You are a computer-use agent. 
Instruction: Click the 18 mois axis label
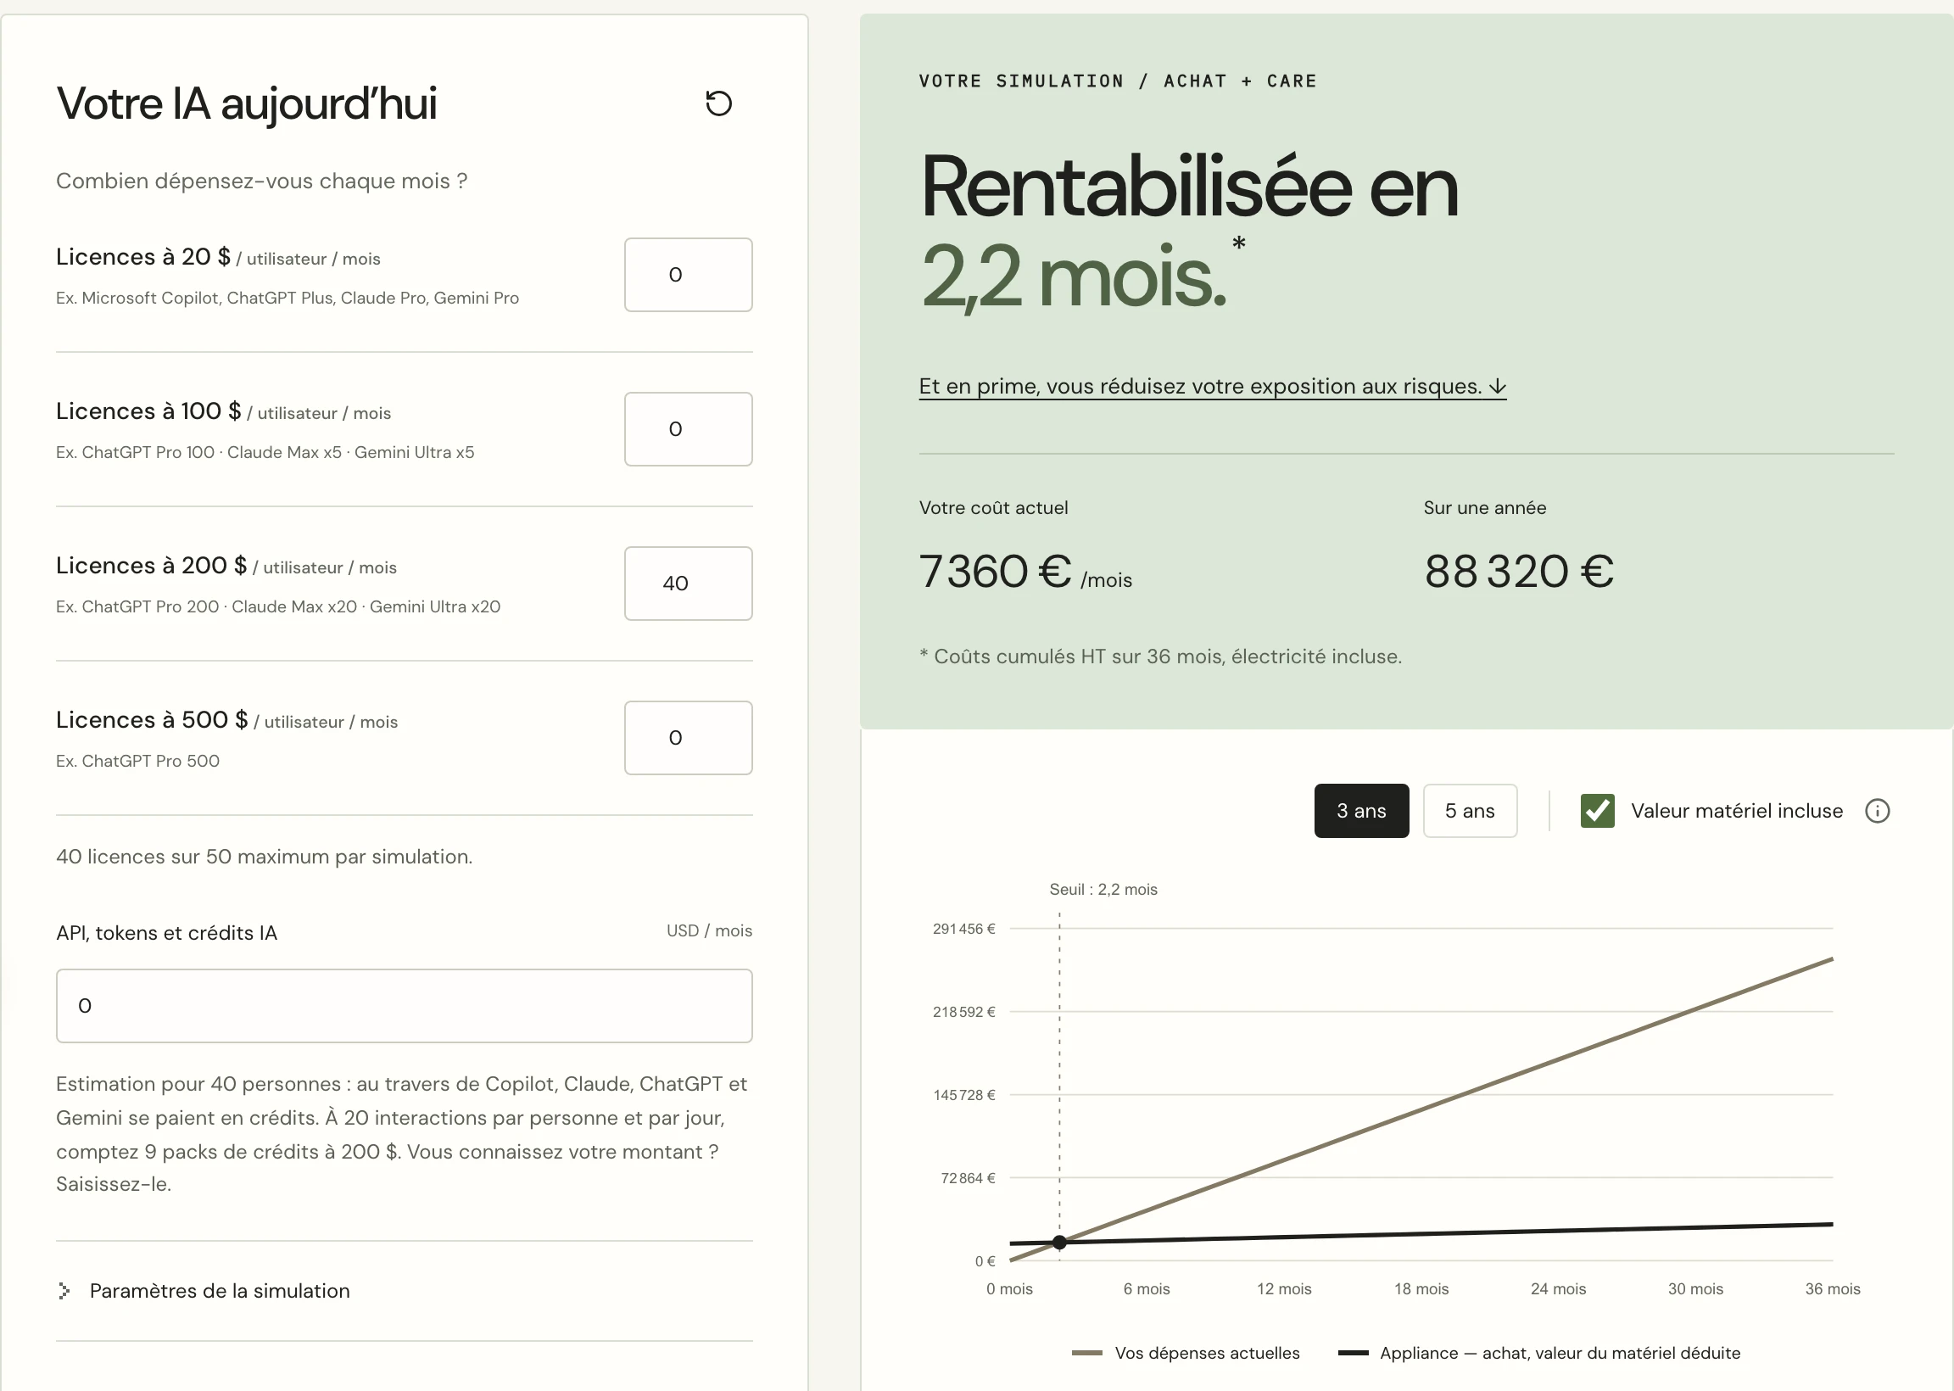point(1421,1288)
